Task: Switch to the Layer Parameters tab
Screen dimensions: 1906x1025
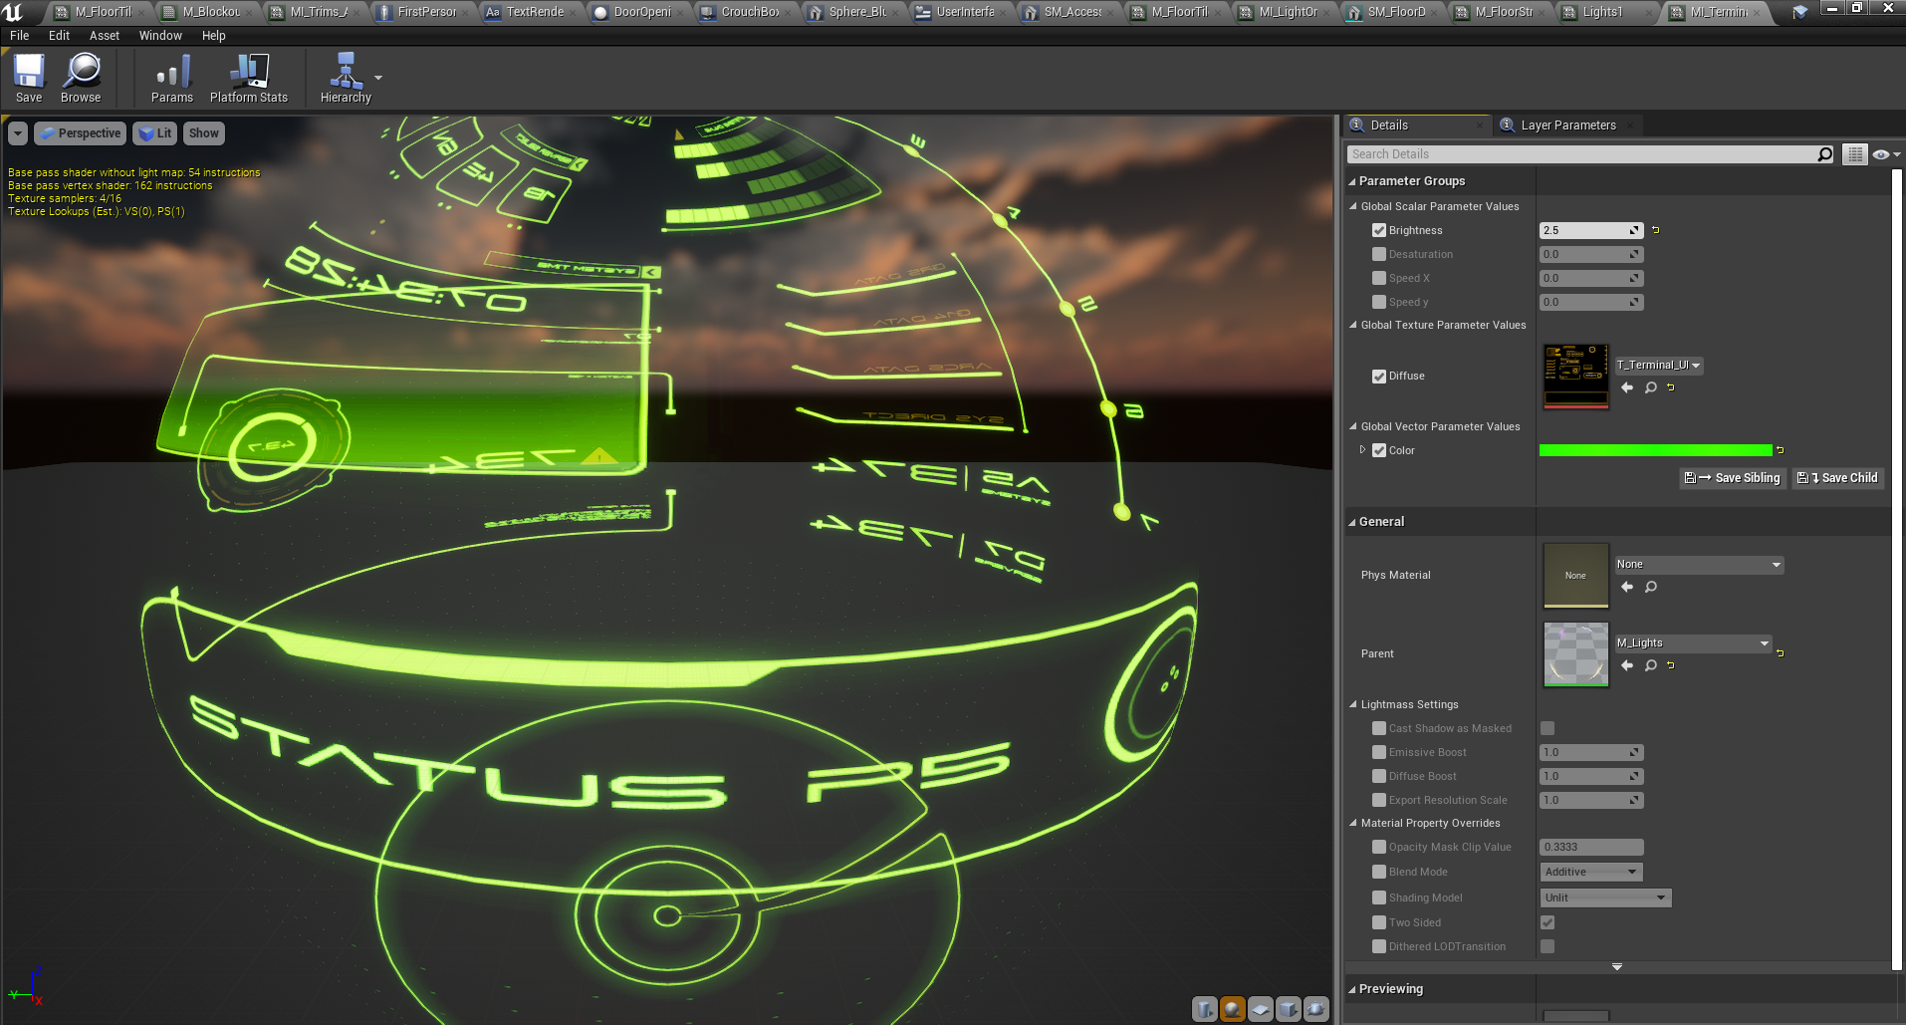Action: tap(1567, 126)
